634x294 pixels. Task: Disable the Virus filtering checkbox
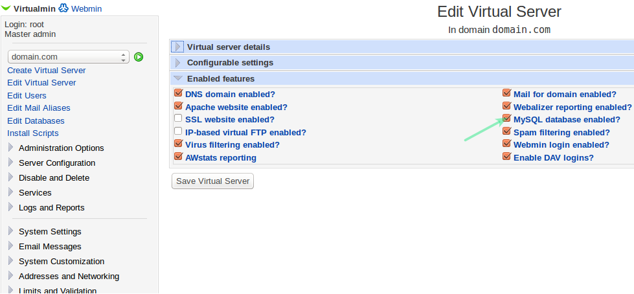pyautogui.click(x=178, y=143)
